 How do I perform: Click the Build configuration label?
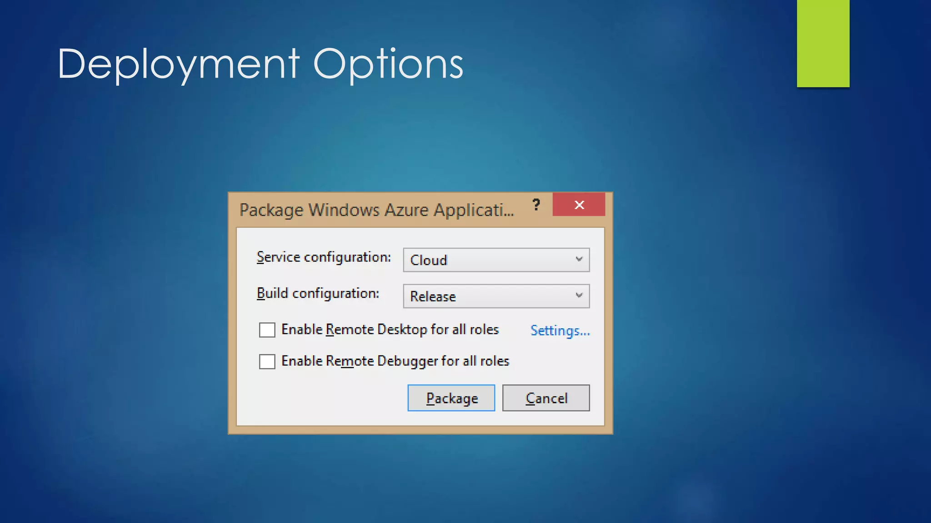317,294
